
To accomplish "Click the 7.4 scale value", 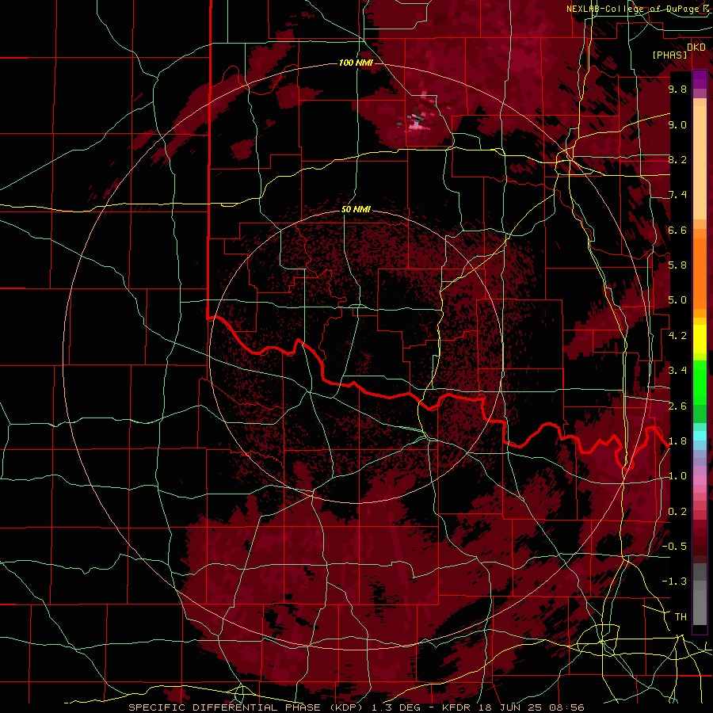I will point(677,195).
